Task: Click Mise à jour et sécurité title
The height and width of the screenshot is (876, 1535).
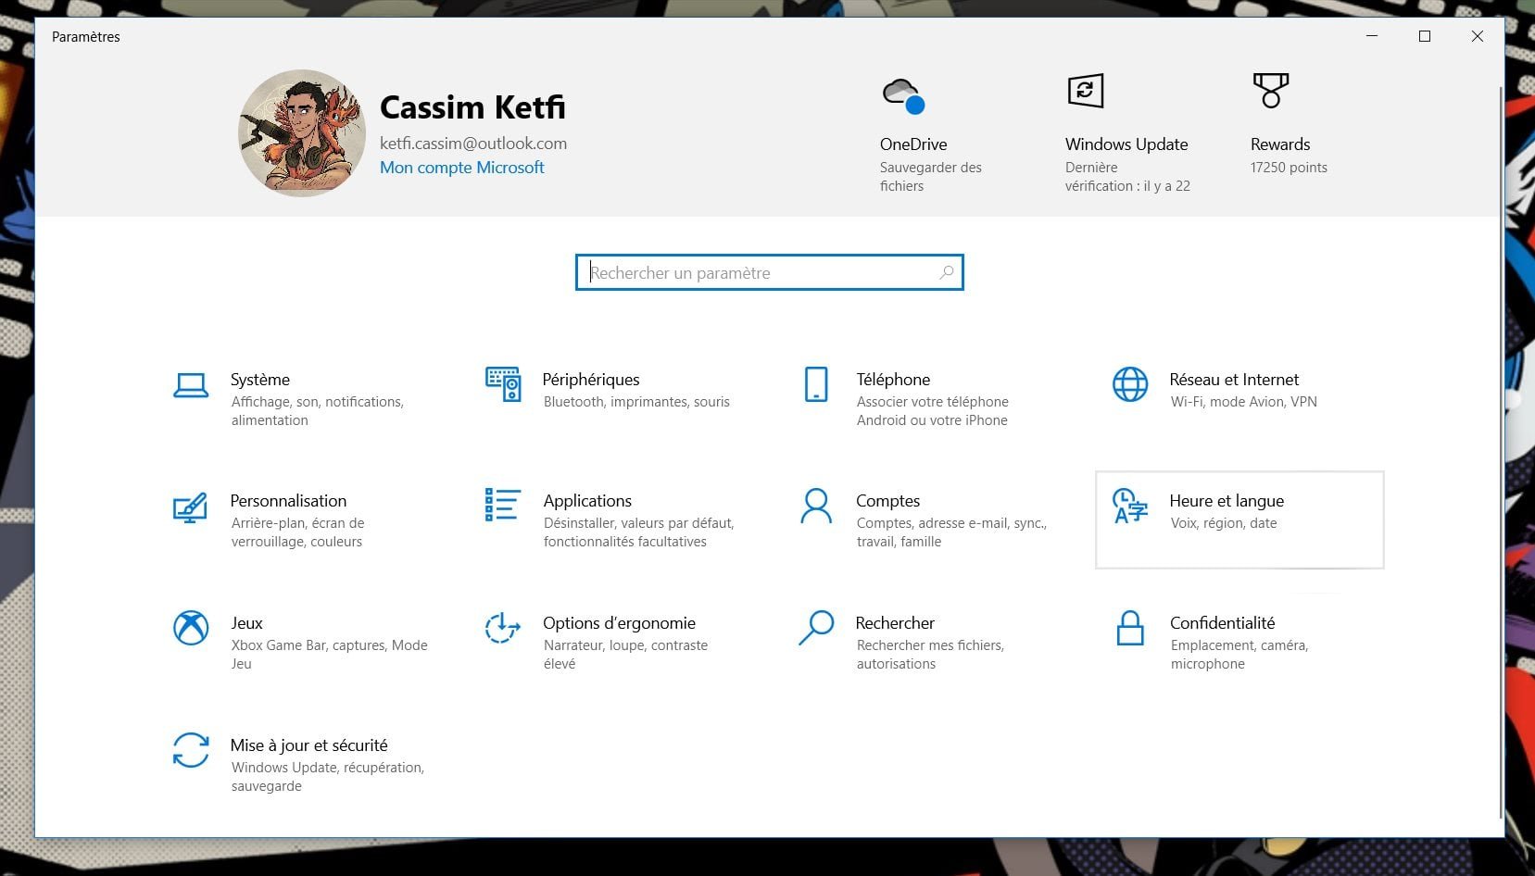Action: coord(308,745)
